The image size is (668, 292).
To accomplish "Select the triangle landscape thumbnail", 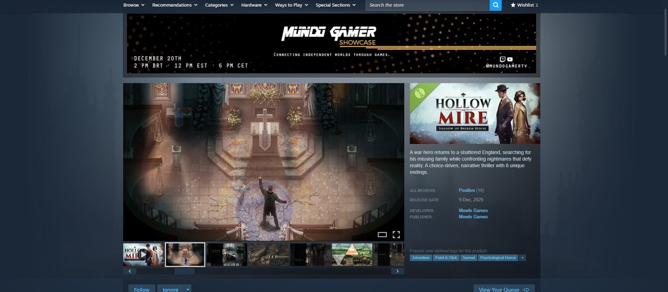I will 352,254.
